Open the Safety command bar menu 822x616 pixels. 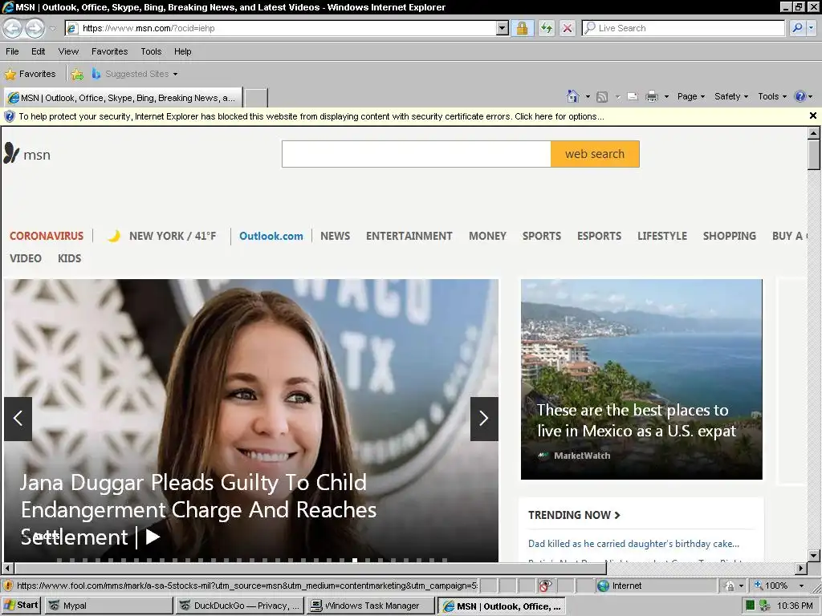(x=731, y=96)
